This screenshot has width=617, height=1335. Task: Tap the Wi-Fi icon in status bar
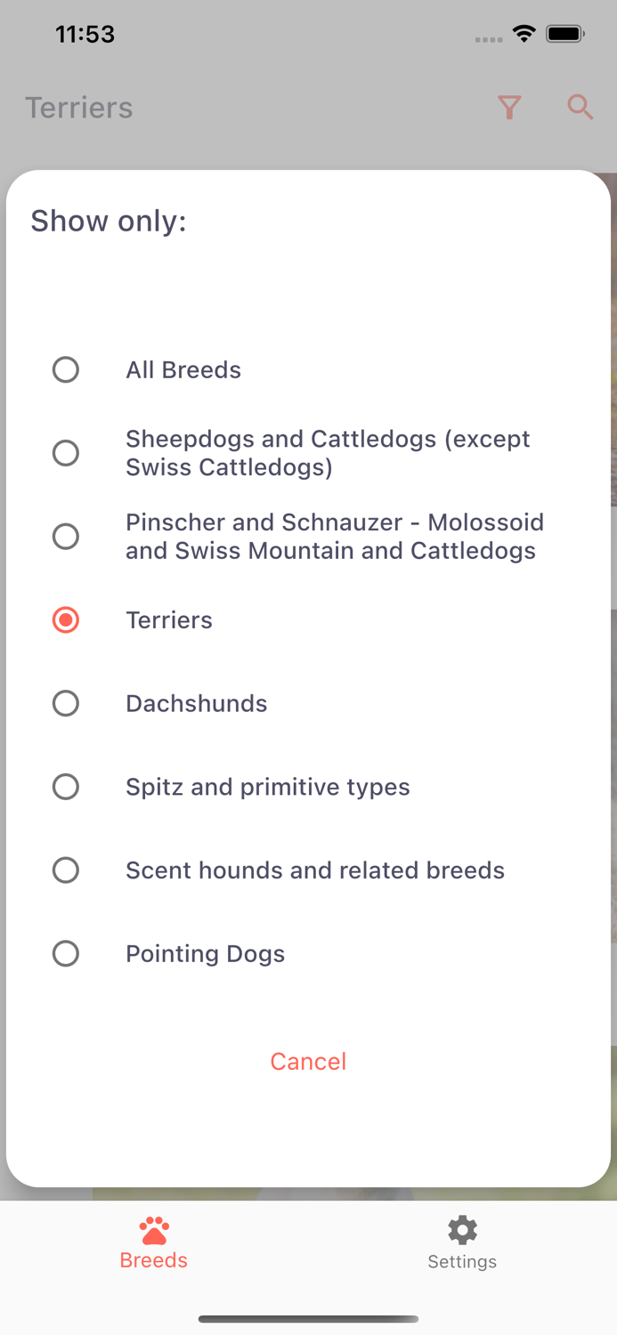(524, 33)
